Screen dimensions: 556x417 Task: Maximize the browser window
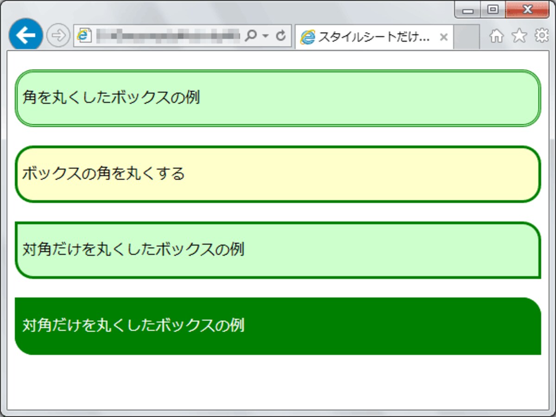[493, 9]
